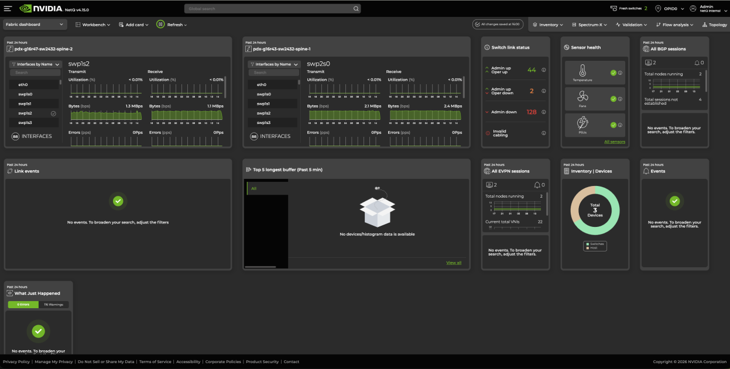
Task: Open the Accessibility footer link
Action: point(189,361)
